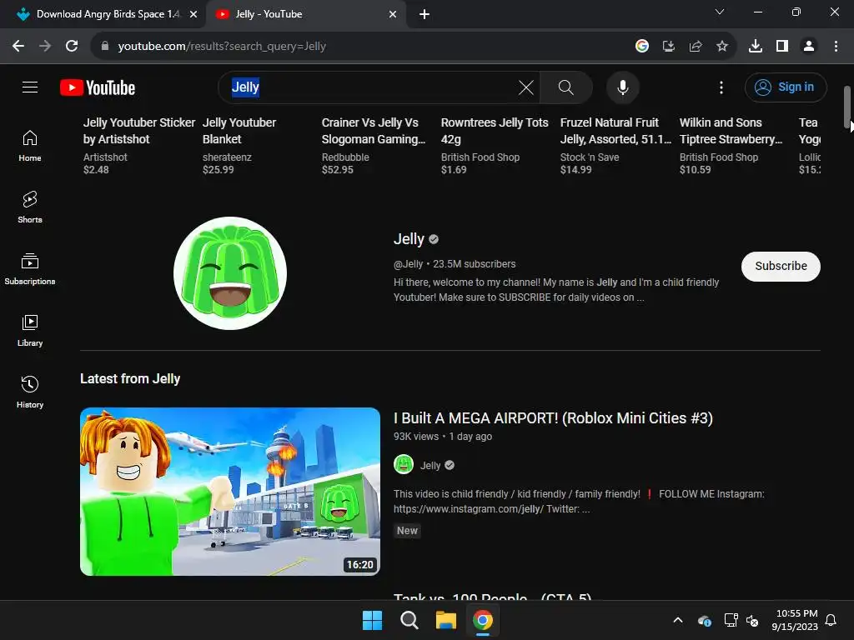Open Crainer Vs Jelly Vs Slogoman product
Viewport: 854px width, 640px height.
click(374, 131)
